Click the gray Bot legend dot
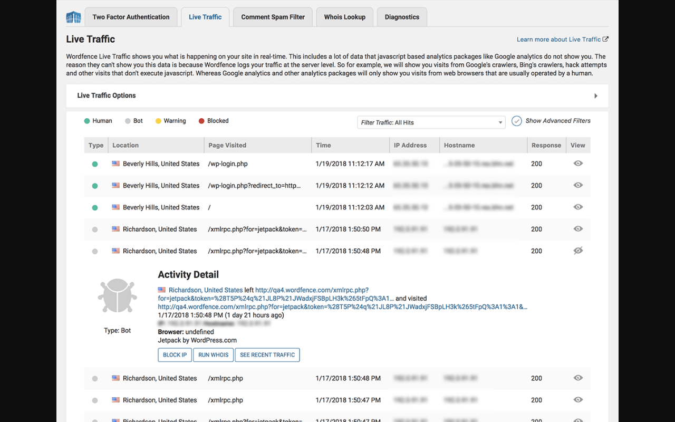This screenshot has height=422, width=675. pyautogui.click(x=128, y=121)
